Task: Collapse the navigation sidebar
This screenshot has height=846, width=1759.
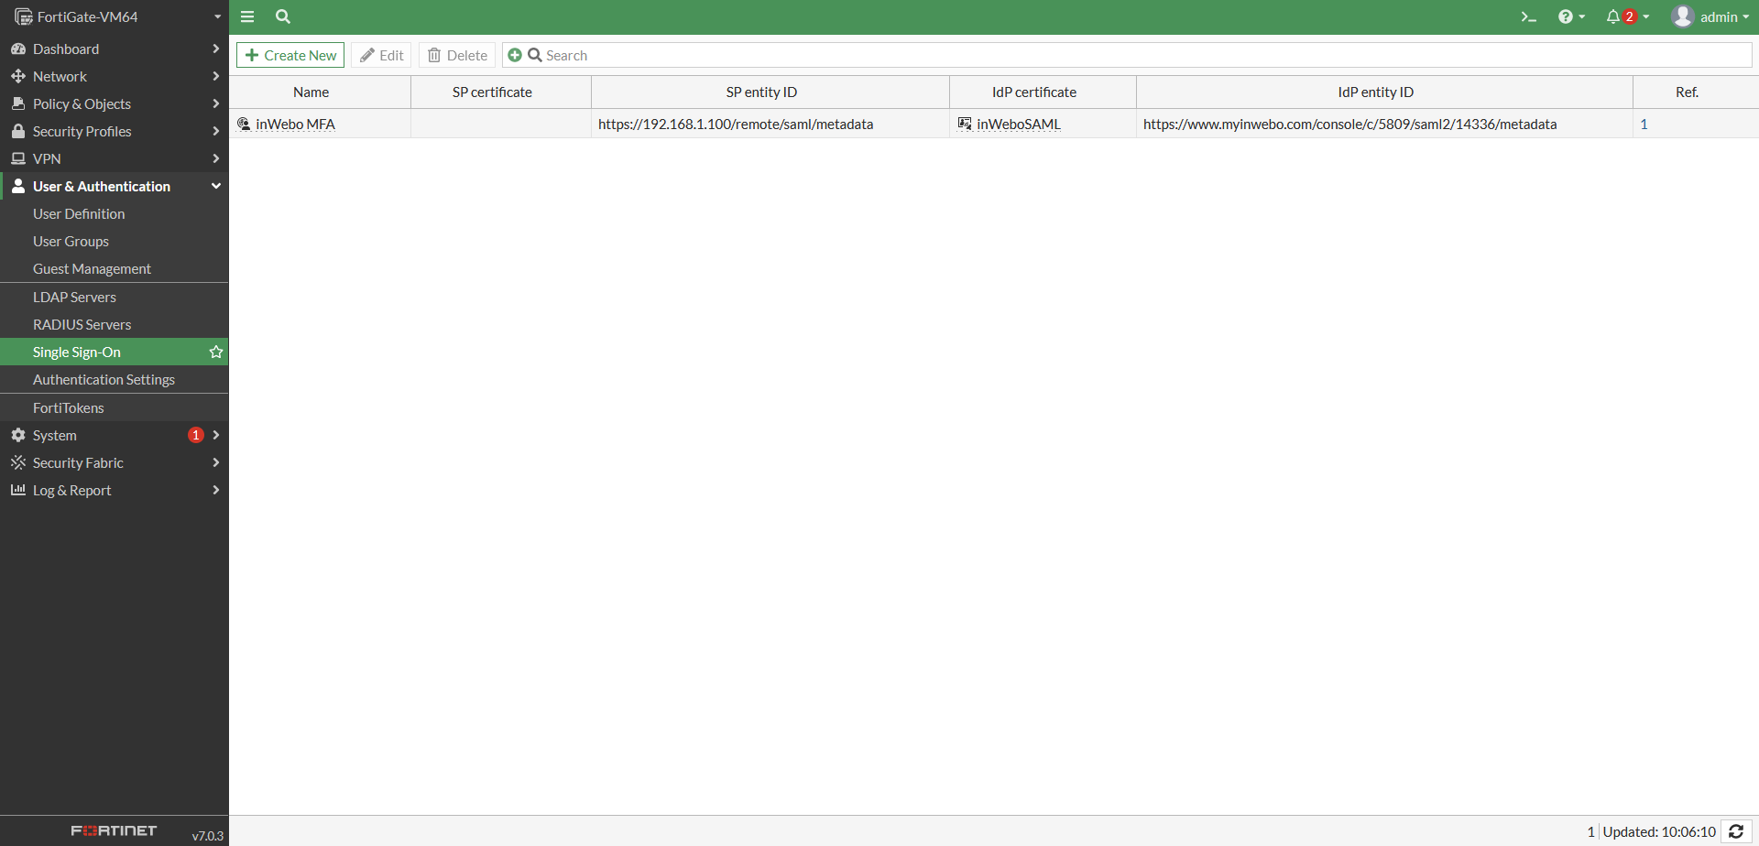Action: tap(246, 16)
